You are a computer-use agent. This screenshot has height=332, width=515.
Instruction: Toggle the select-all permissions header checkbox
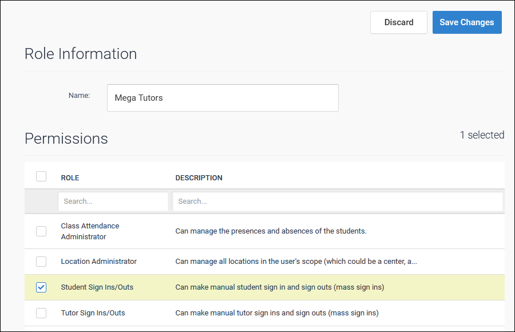(41, 176)
